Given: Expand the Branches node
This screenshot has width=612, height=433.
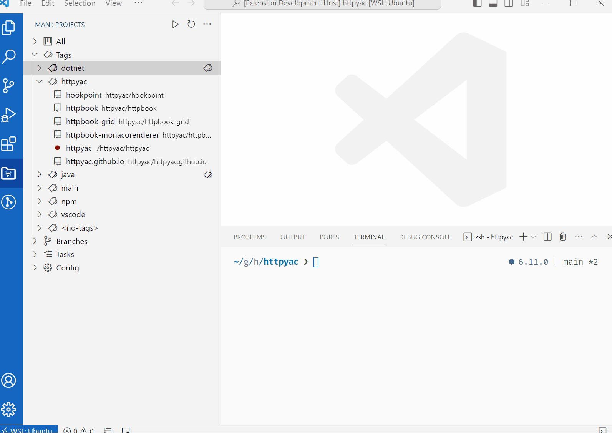Looking at the screenshot, I should click(x=35, y=241).
